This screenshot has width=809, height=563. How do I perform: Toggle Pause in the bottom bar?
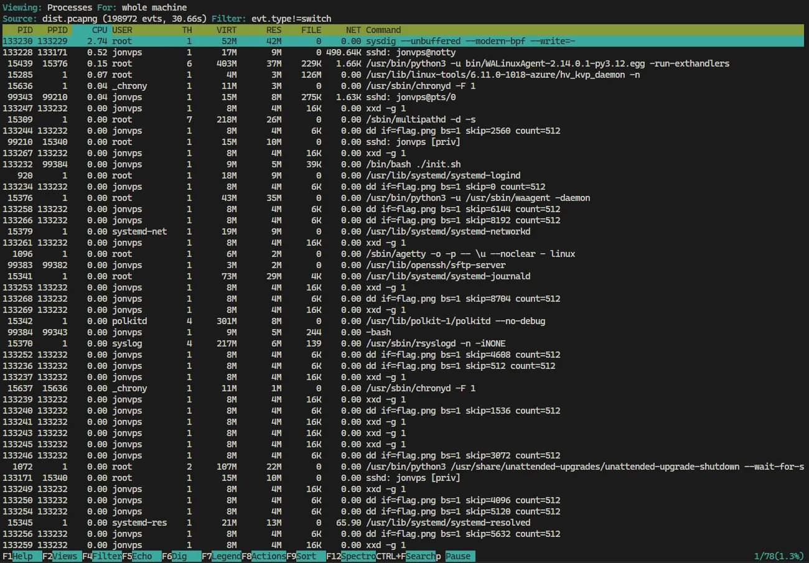coord(458,556)
